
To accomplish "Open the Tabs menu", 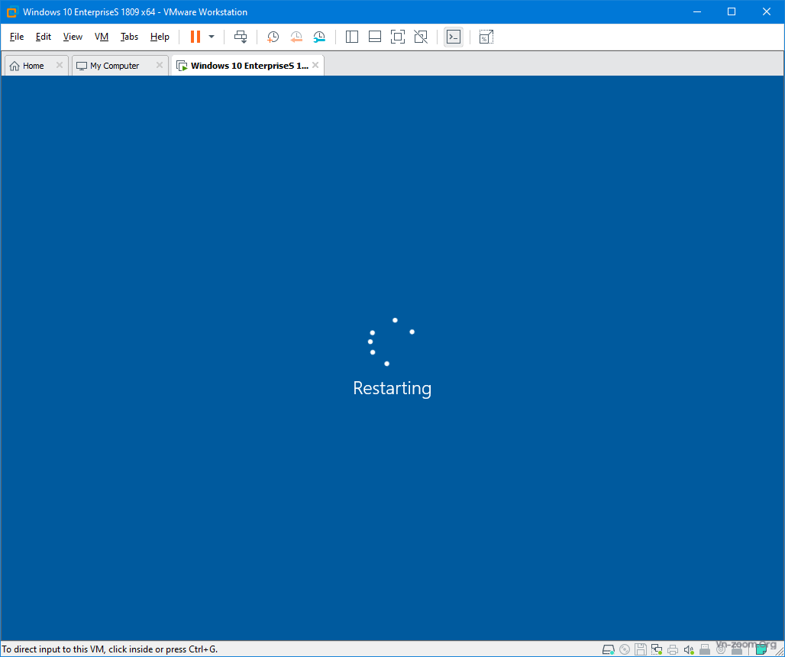I will [129, 37].
